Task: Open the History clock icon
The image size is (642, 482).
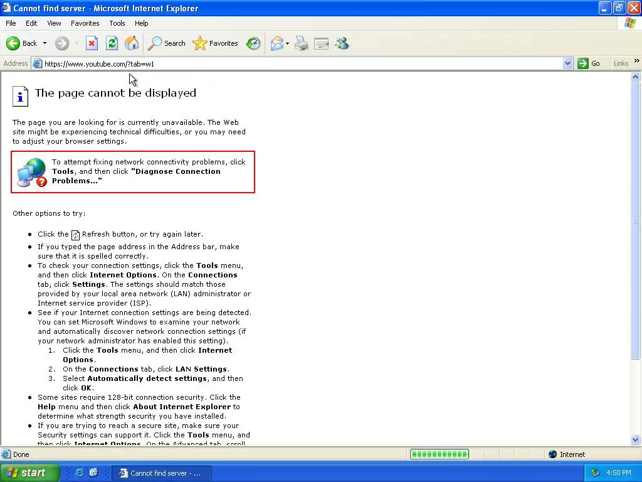Action: click(x=253, y=43)
